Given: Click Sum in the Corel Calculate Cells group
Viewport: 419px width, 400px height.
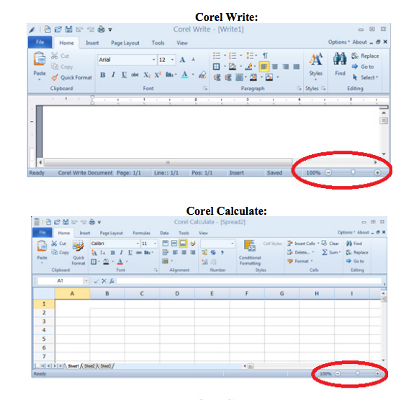Looking at the screenshot, I should tap(331, 252).
